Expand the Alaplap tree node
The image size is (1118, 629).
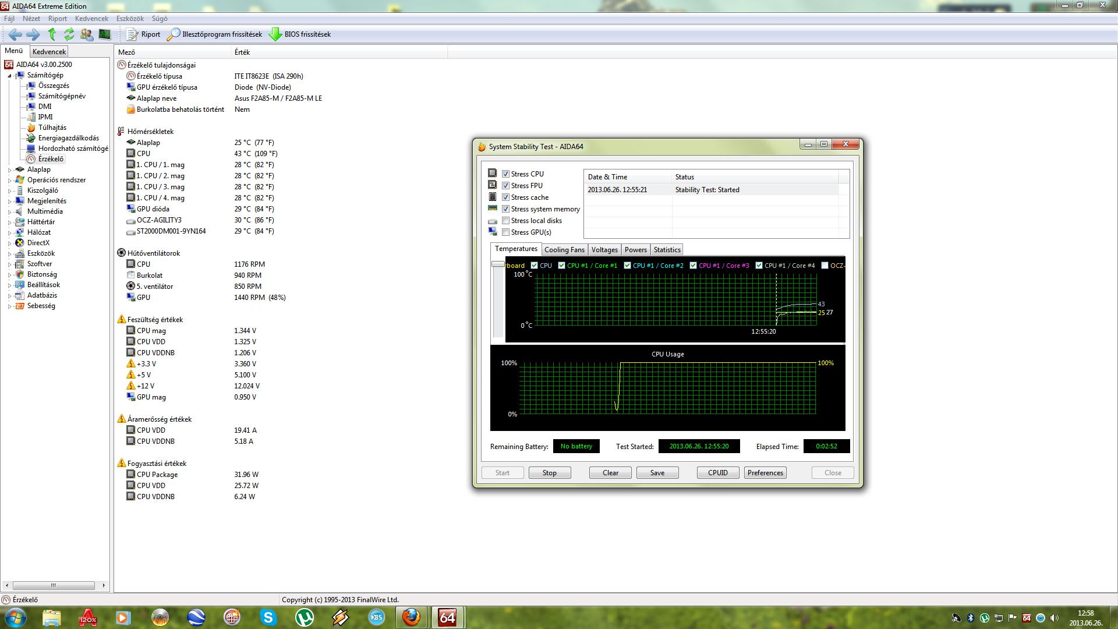pos(9,170)
